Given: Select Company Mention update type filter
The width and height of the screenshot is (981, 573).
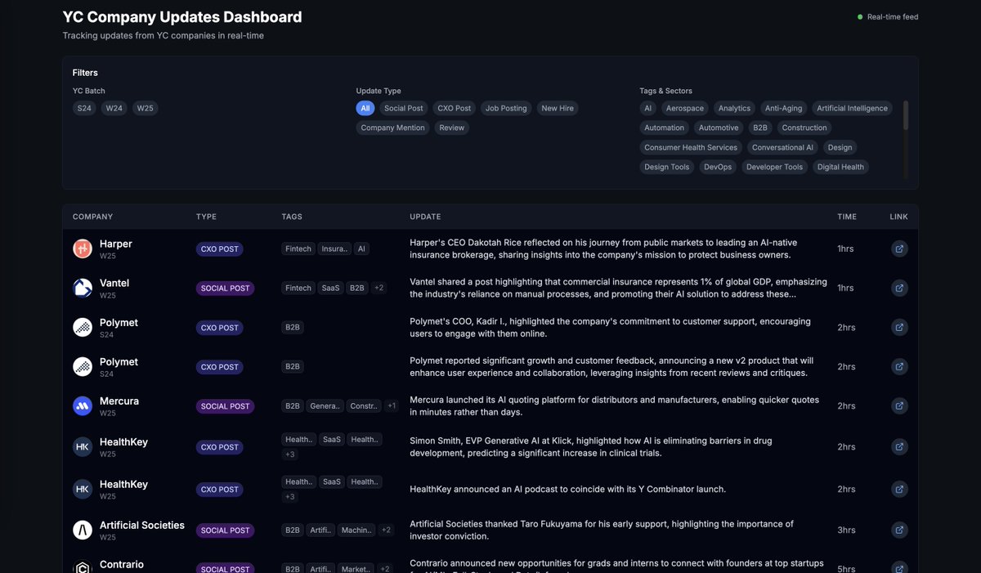Looking at the screenshot, I should click(393, 128).
